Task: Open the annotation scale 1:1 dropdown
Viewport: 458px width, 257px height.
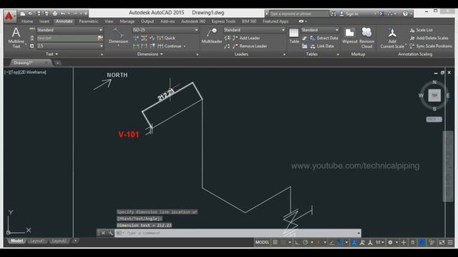Action: coord(379,242)
